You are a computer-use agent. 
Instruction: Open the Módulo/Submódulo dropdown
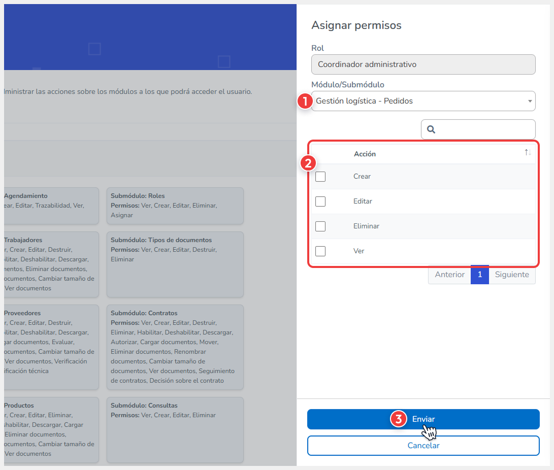(423, 101)
